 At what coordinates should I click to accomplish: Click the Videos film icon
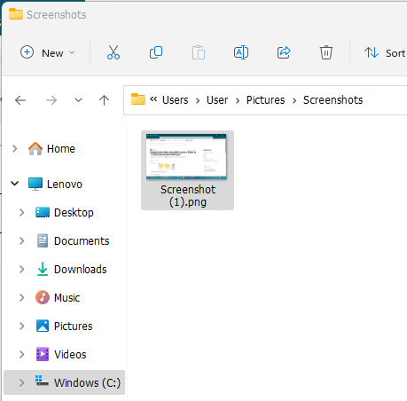pyautogui.click(x=43, y=354)
